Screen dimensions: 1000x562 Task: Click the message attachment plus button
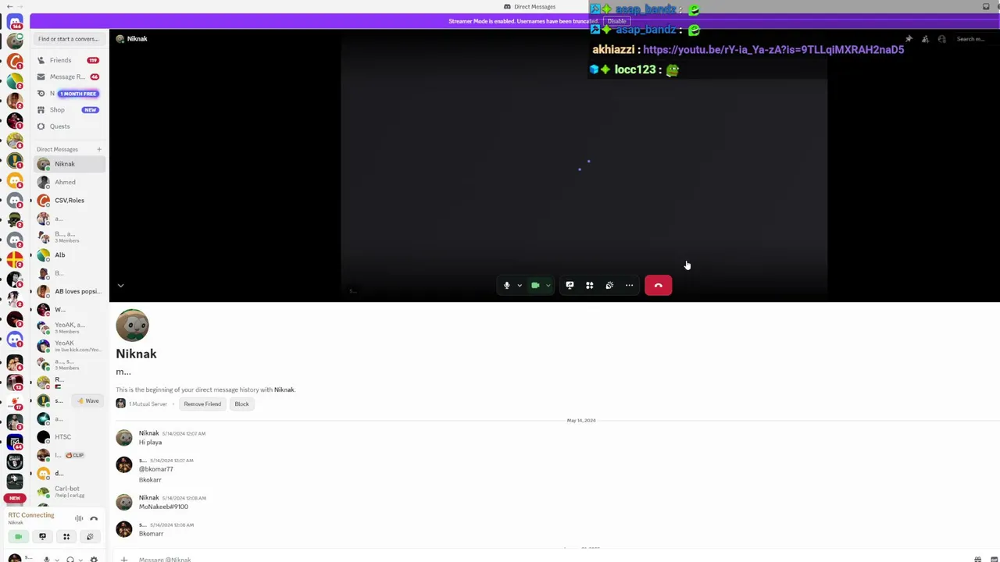point(123,559)
